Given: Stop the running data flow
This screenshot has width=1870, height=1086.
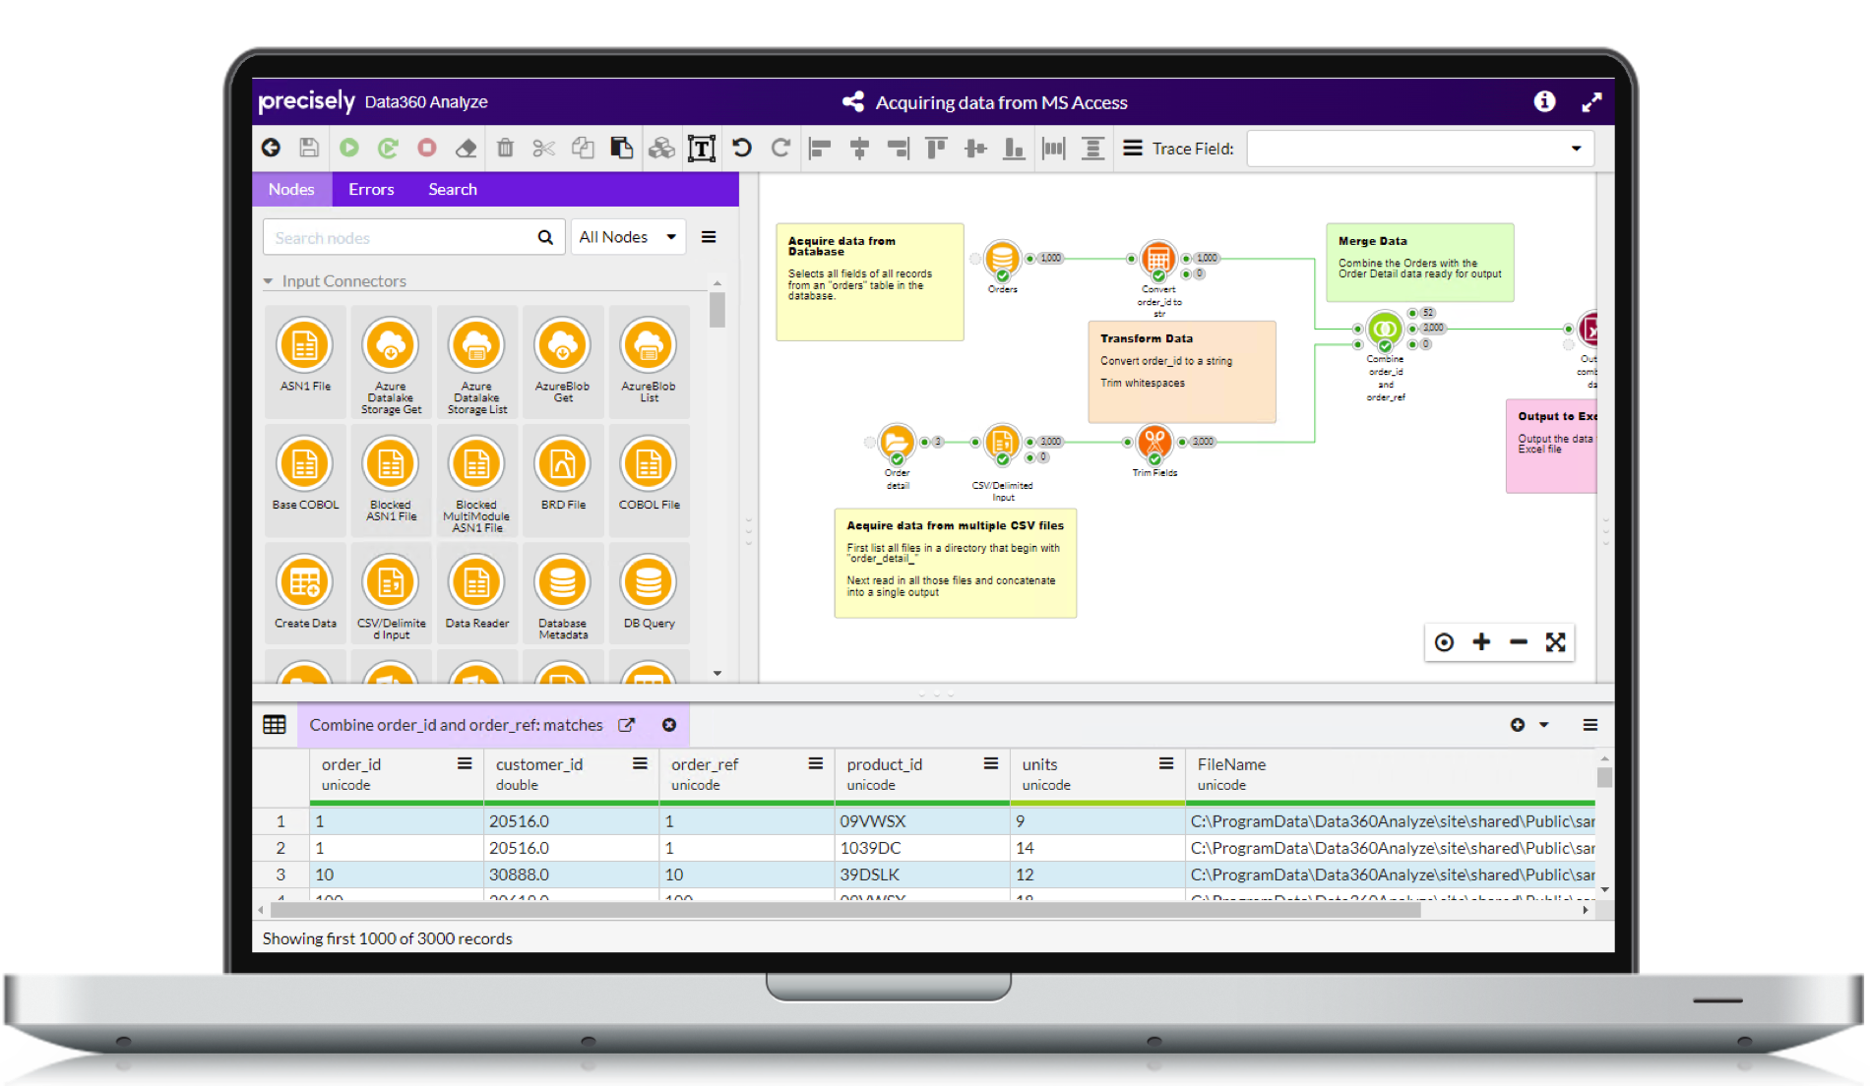Looking at the screenshot, I should coord(427,148).
